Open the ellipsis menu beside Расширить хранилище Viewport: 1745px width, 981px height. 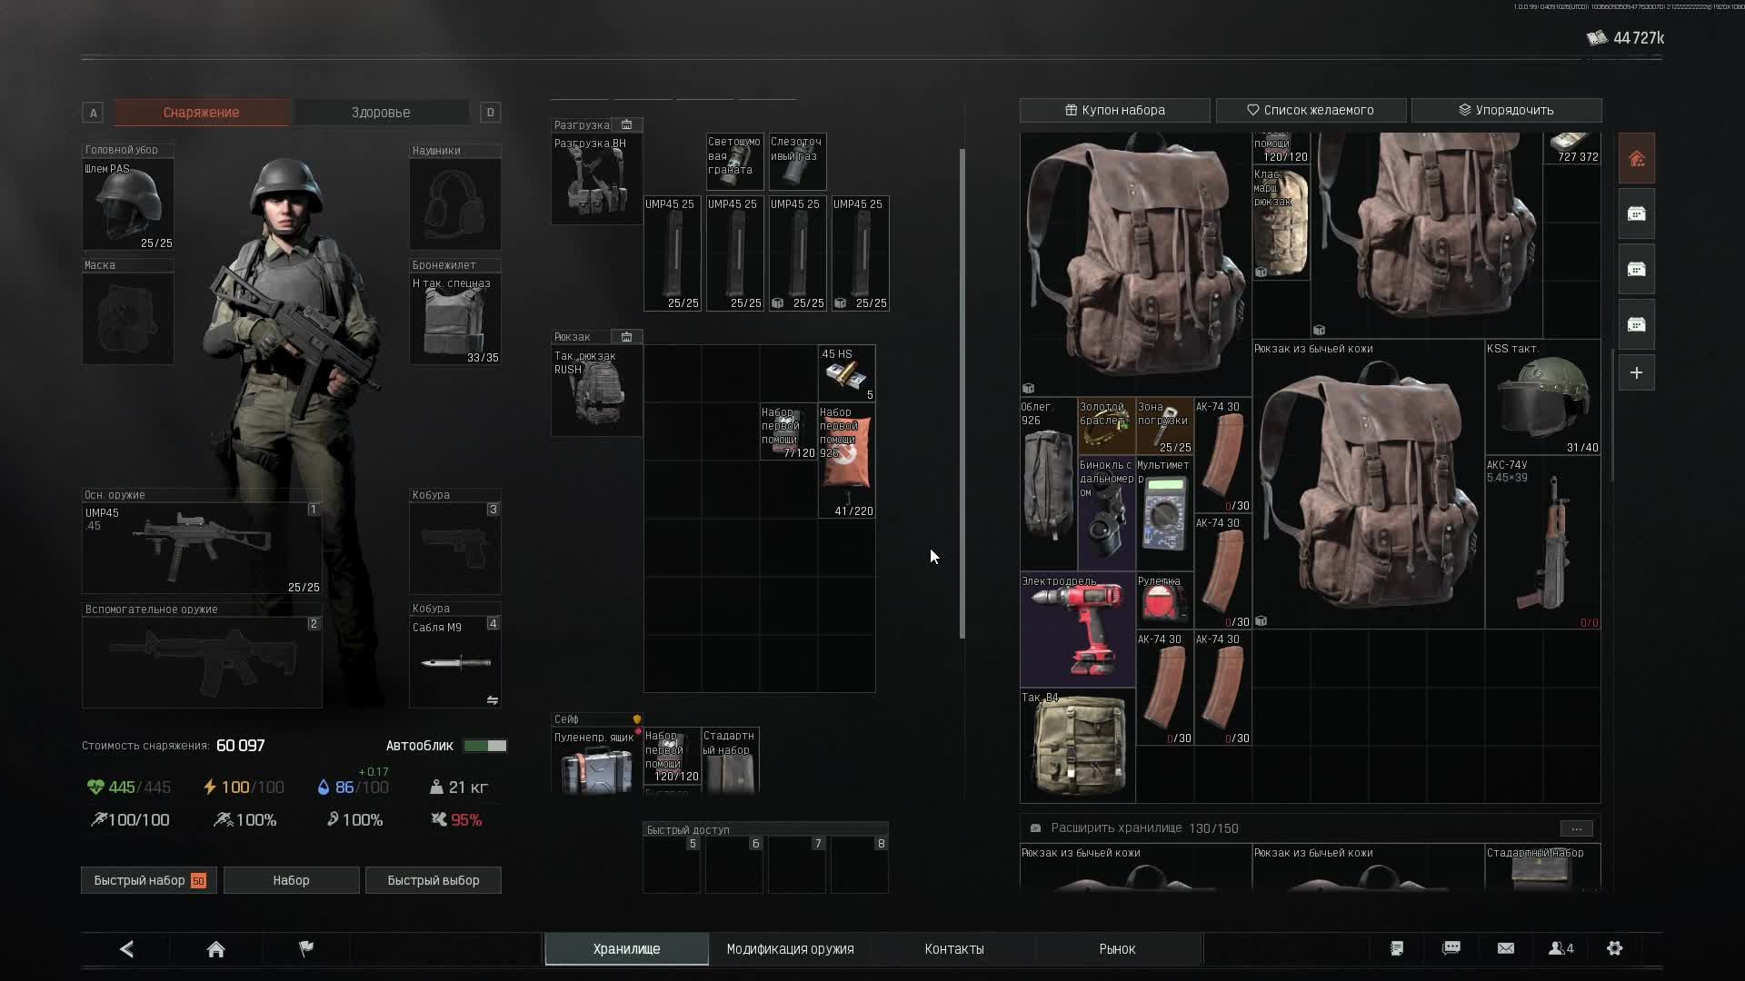pyautogui.click(x=1576, y=828)
